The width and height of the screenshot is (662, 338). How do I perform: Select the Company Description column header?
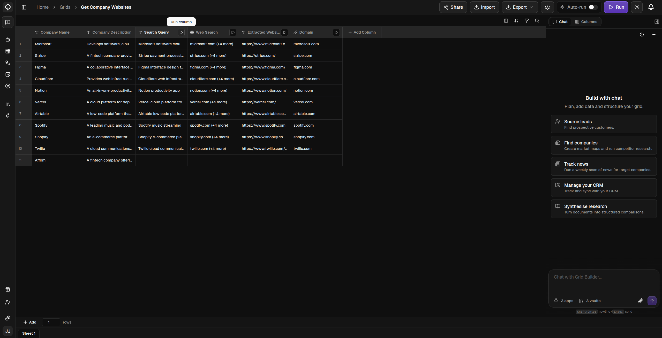pos(110,32)
